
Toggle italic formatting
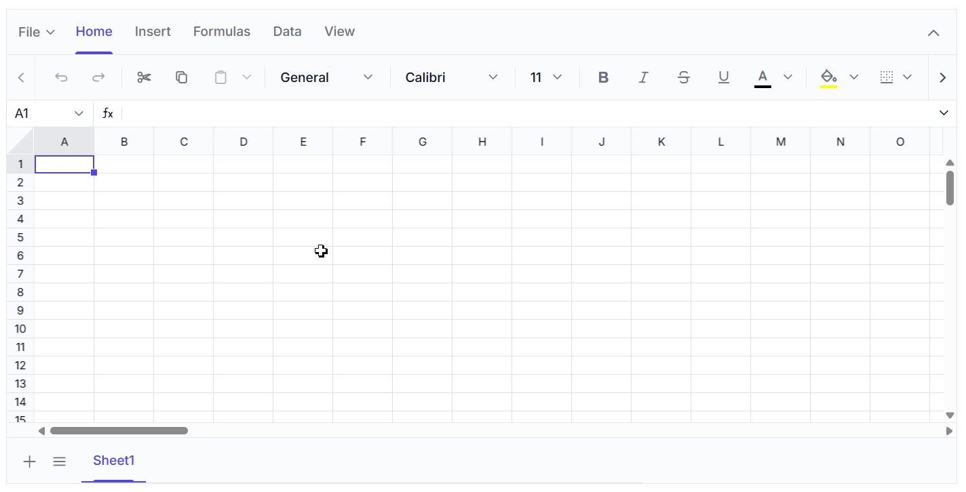tap(643, 77)
